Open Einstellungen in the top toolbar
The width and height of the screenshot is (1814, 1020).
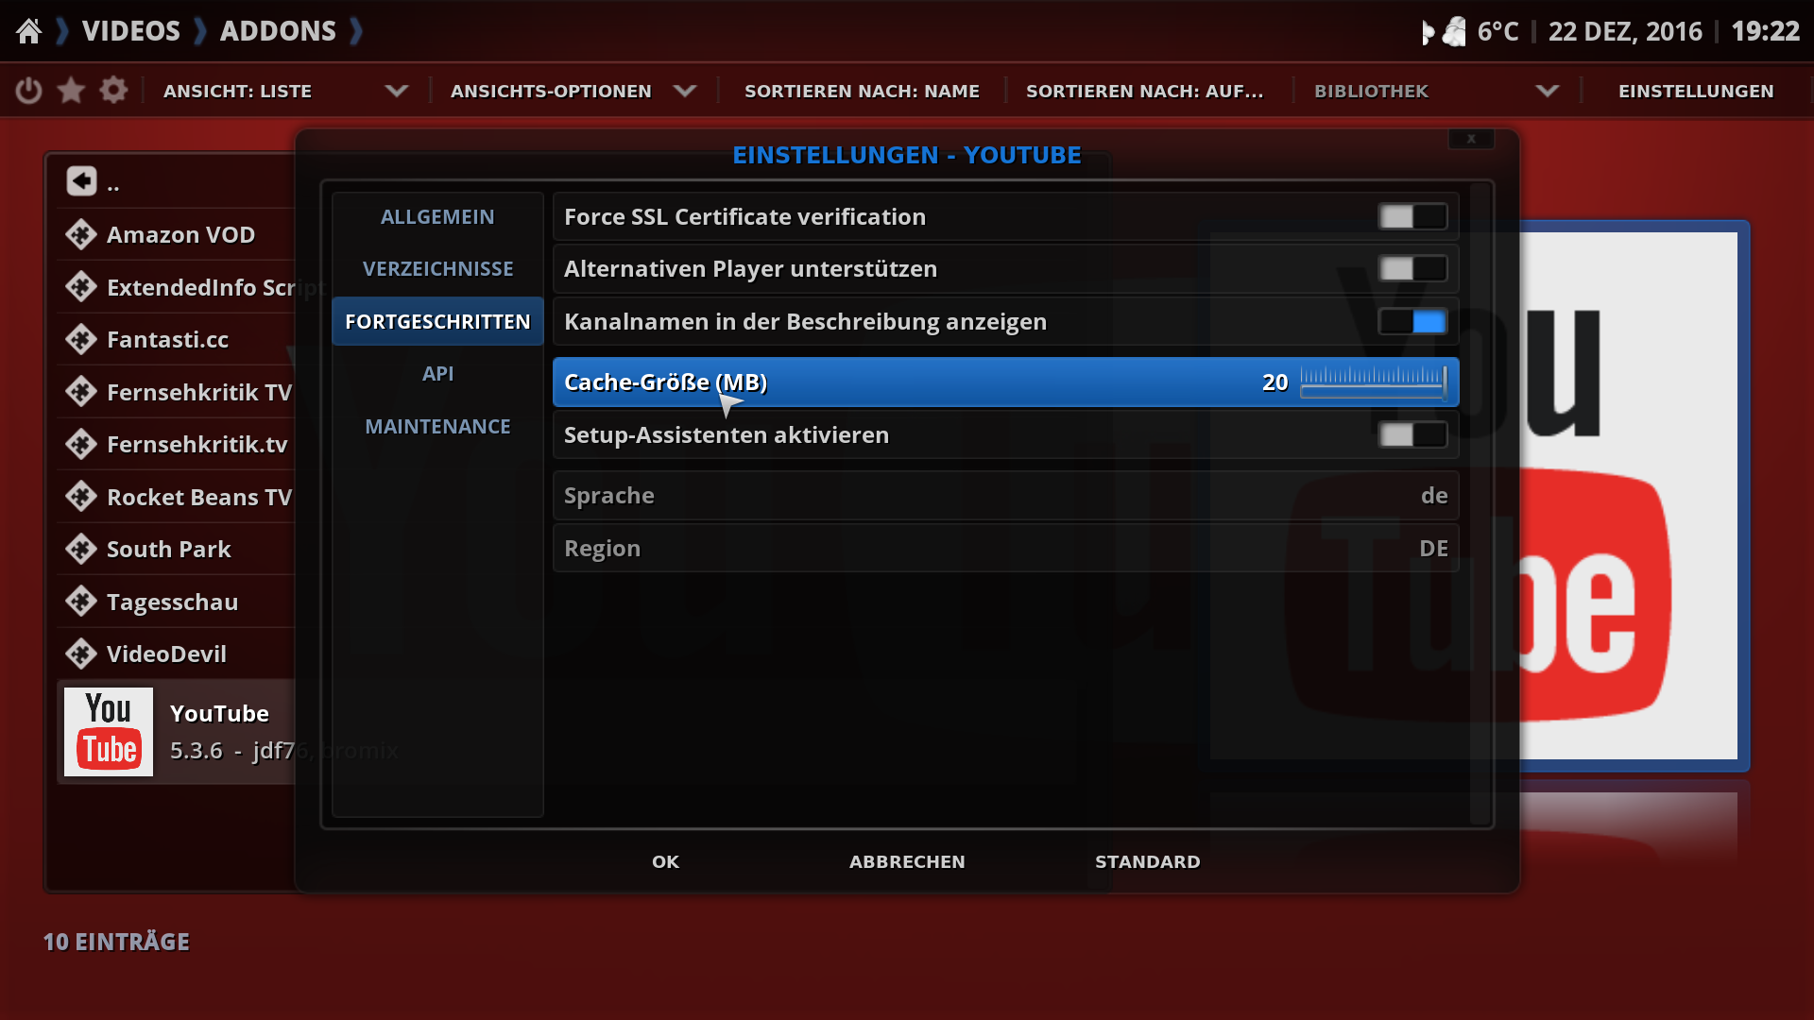tap(1696, 92)
